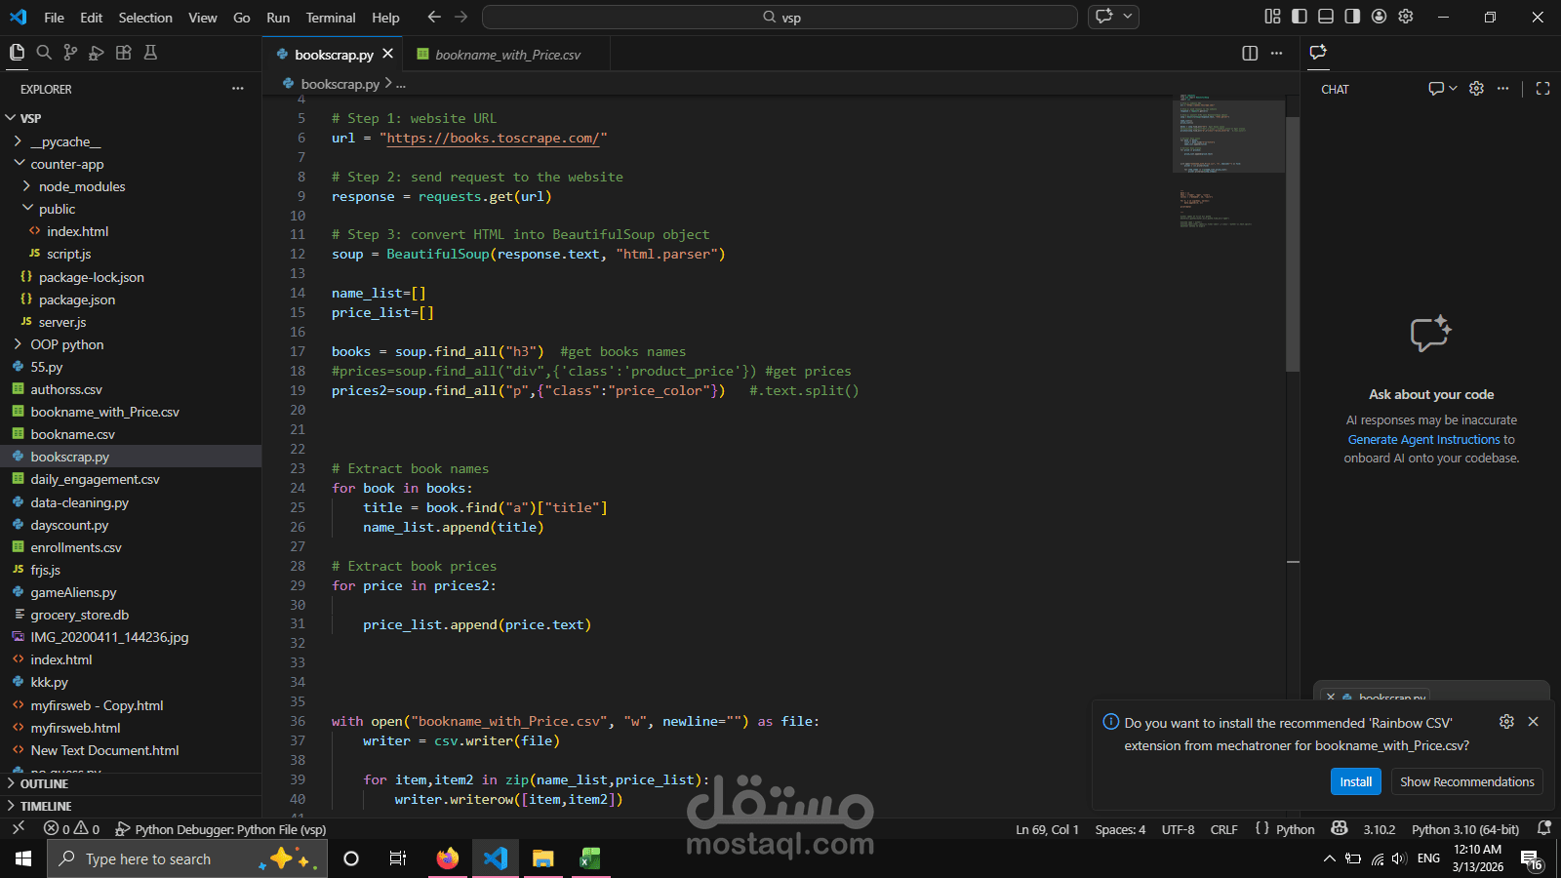Open the Terminal menu
Viewport: 1561px width, 878px height.
[x=330, y=18]
